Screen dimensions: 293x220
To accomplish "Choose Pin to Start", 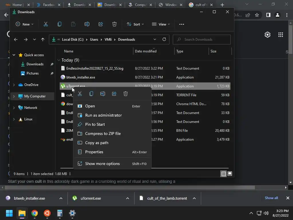I will pos(112,124).
